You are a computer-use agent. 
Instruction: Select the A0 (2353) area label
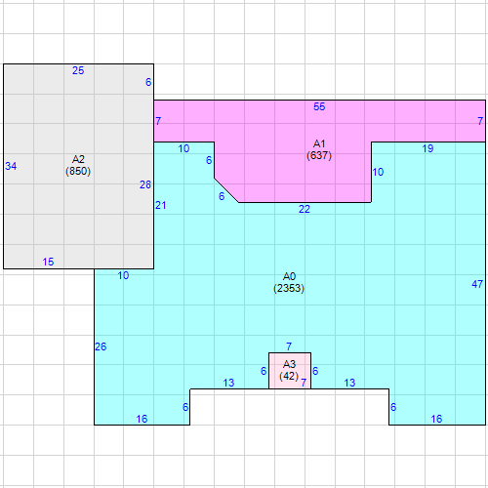(289, 282)
